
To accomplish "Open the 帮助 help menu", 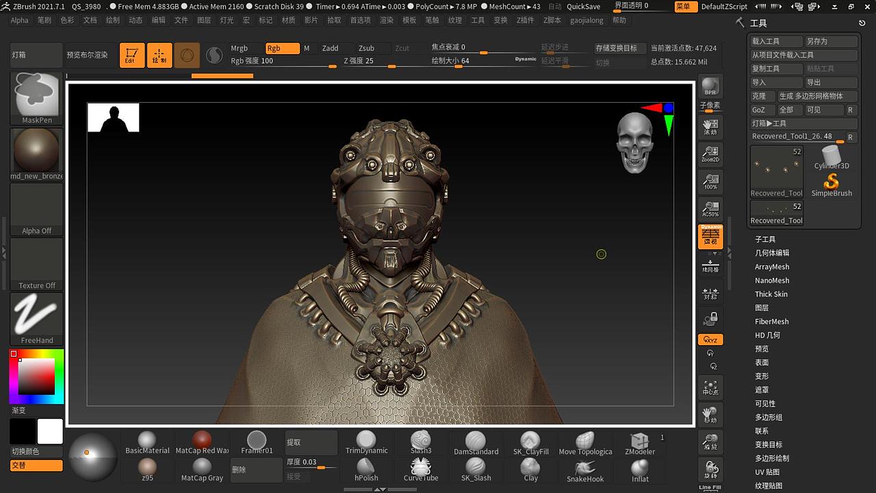I will 619,21.
